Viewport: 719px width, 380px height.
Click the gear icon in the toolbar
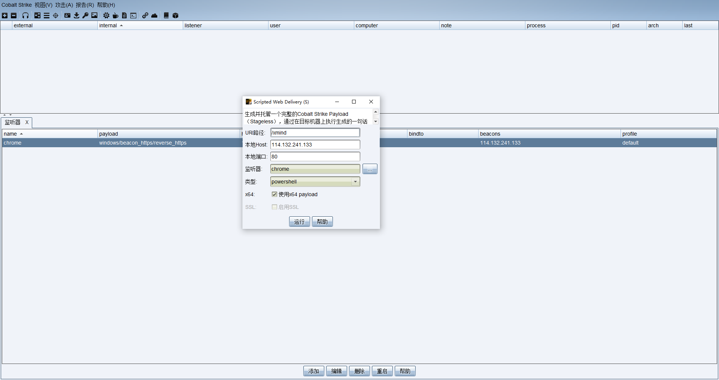click(x=106, y=15)
